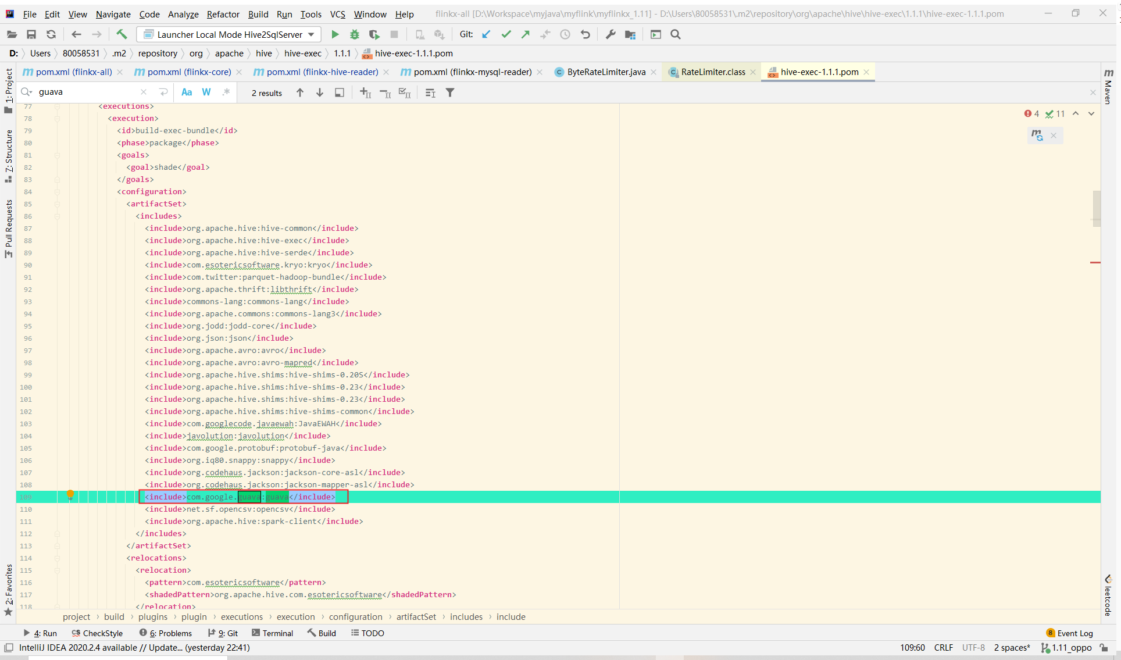Click Select All Occurrences icon in find bar
1121x660 pixels.
tap(405, 92)
